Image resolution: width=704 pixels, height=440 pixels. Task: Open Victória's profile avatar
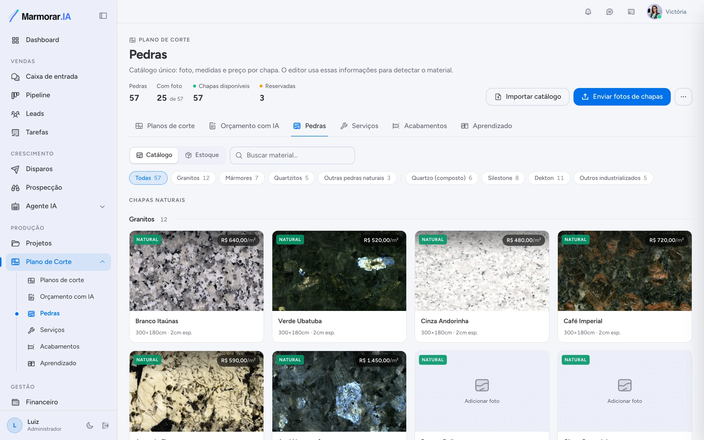click(x=654, y=12)
